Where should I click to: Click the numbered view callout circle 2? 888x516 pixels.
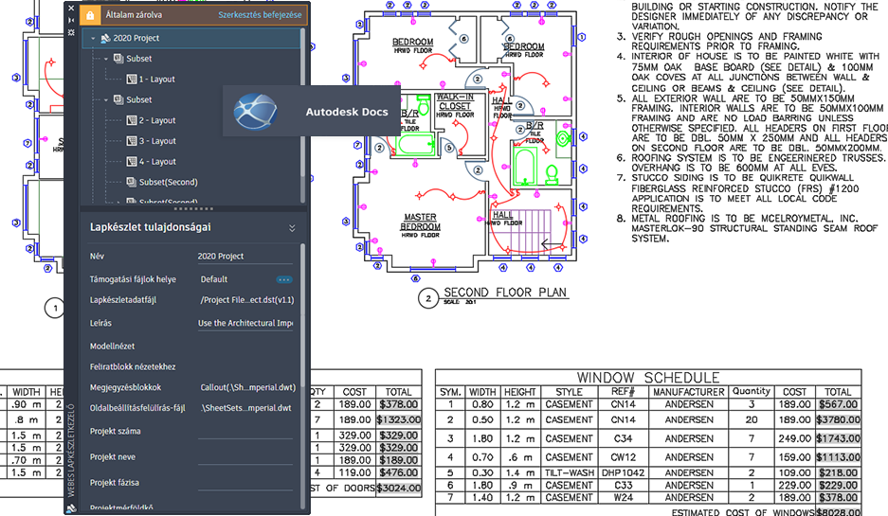[x=428, y=298]
